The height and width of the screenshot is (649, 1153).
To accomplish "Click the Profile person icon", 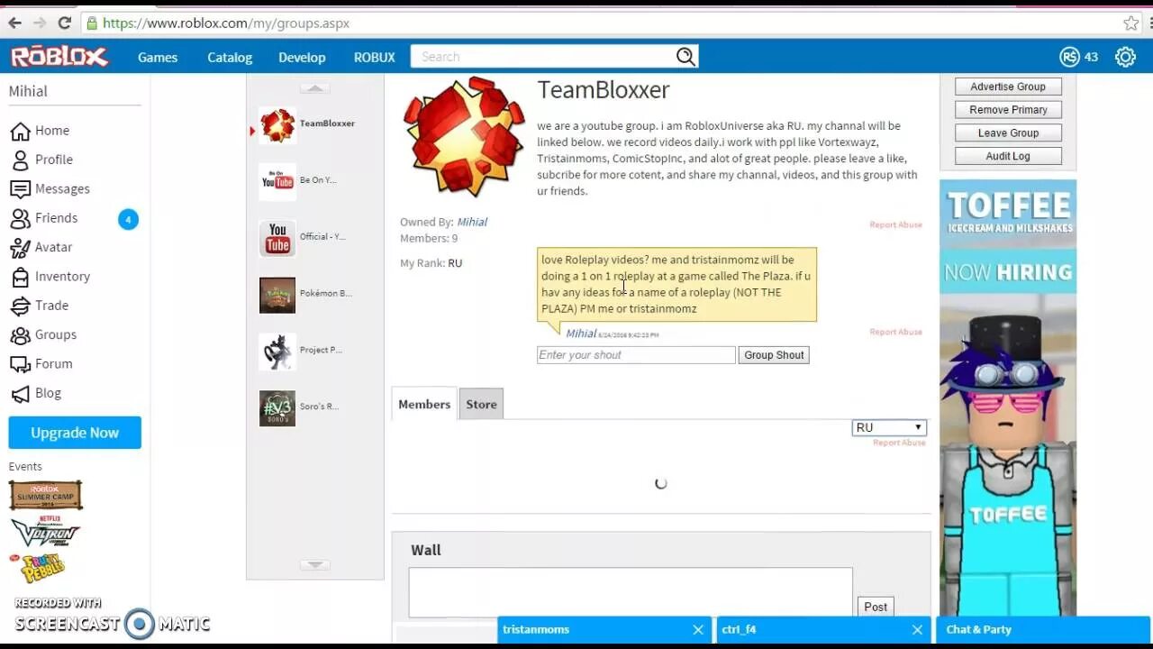I will coord(20,160).
